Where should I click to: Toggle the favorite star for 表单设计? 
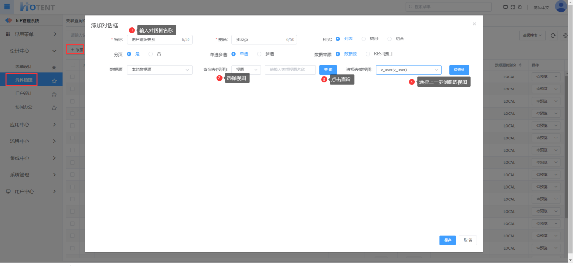point(54,67)
